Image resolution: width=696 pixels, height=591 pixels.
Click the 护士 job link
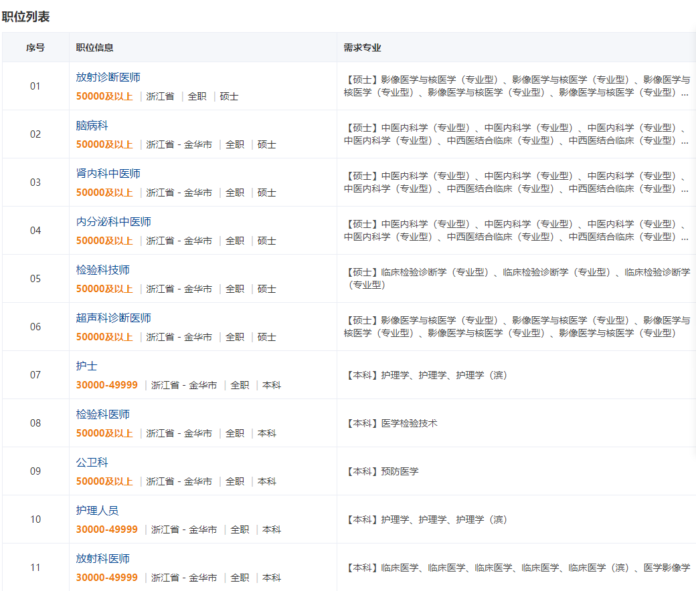click(86, 366)
